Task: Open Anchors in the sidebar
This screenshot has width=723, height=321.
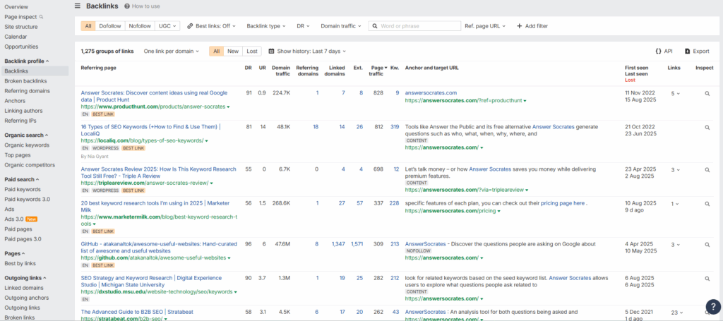Action: [x=15, y=101]
